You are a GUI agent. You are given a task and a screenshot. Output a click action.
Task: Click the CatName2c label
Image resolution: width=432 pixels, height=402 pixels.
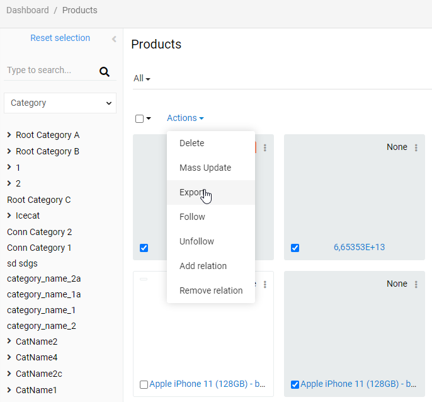39,374
